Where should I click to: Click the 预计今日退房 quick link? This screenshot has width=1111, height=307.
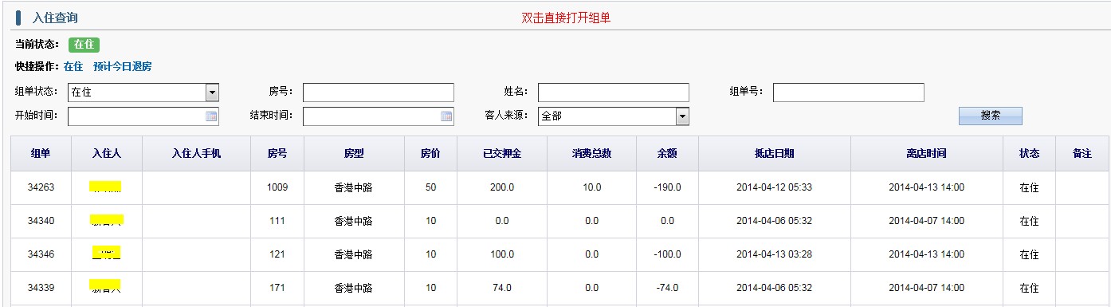tap(122, 67)
